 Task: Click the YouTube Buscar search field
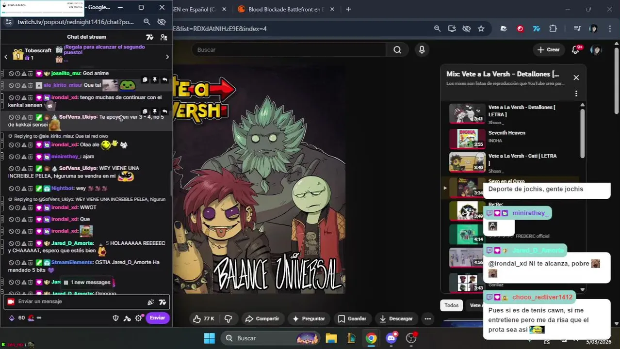tap(289, 50)
